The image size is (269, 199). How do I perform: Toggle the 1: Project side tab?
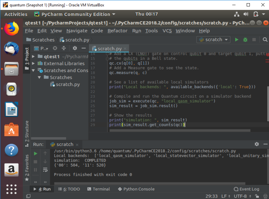(x=27, y=58)
